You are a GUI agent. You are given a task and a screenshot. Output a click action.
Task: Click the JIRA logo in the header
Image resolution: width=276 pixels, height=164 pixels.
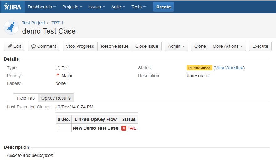[x=13, y=7]
